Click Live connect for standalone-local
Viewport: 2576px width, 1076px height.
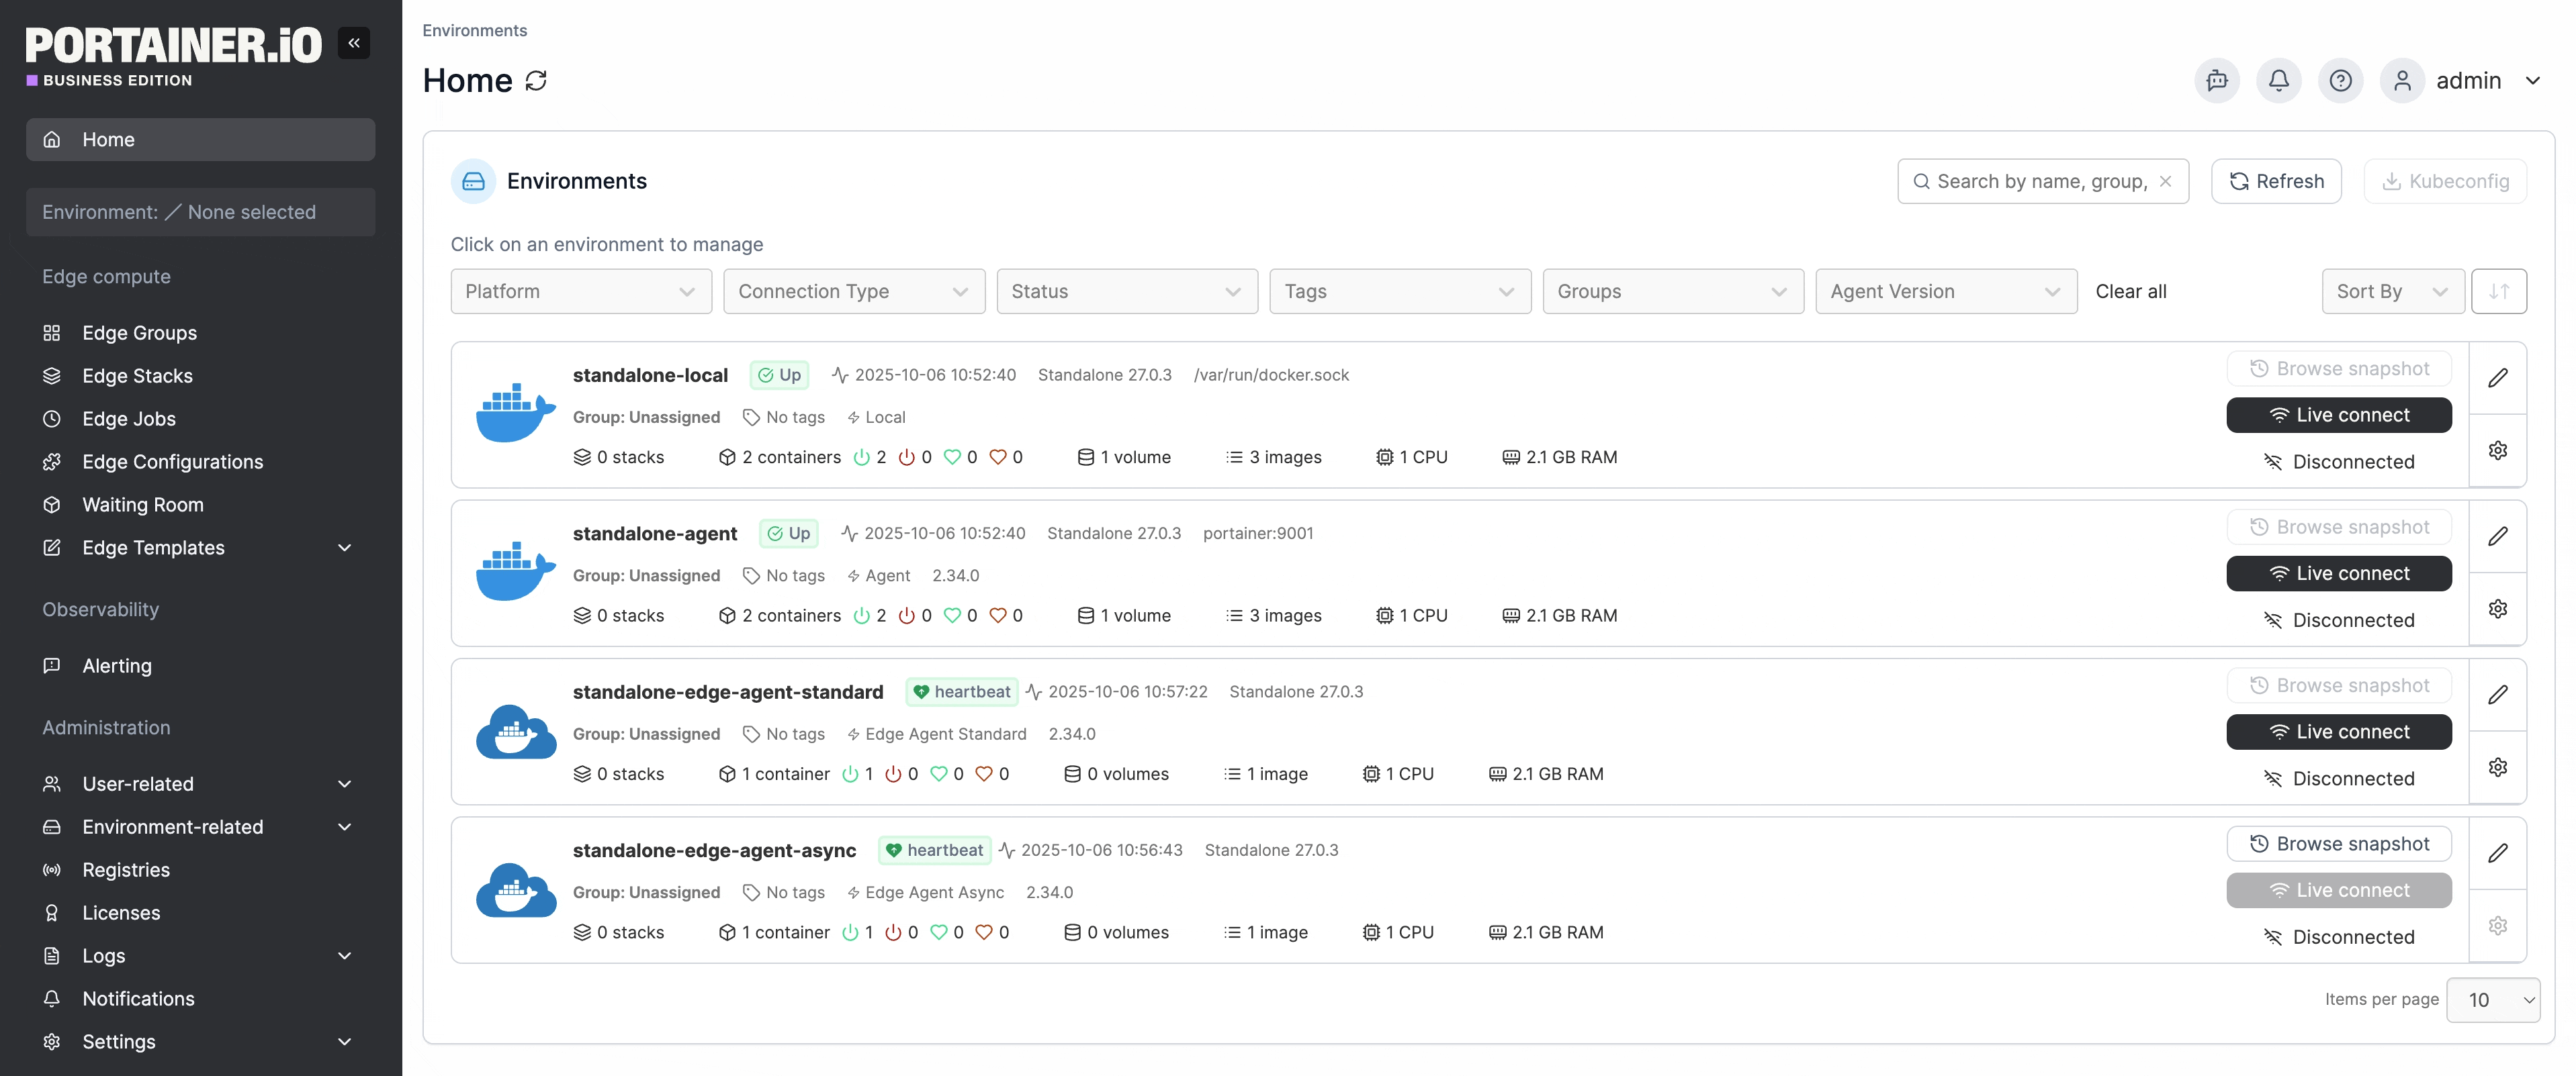point(2338,415)
